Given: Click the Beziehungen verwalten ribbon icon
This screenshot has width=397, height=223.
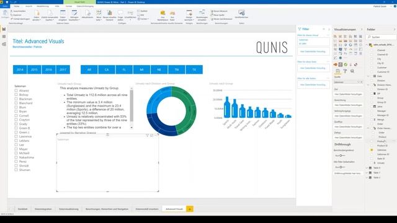Looking at the screenshot, I should point(202,15).
